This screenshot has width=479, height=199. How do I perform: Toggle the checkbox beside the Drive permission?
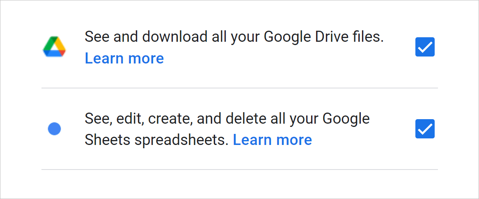[x=425, y=47]
